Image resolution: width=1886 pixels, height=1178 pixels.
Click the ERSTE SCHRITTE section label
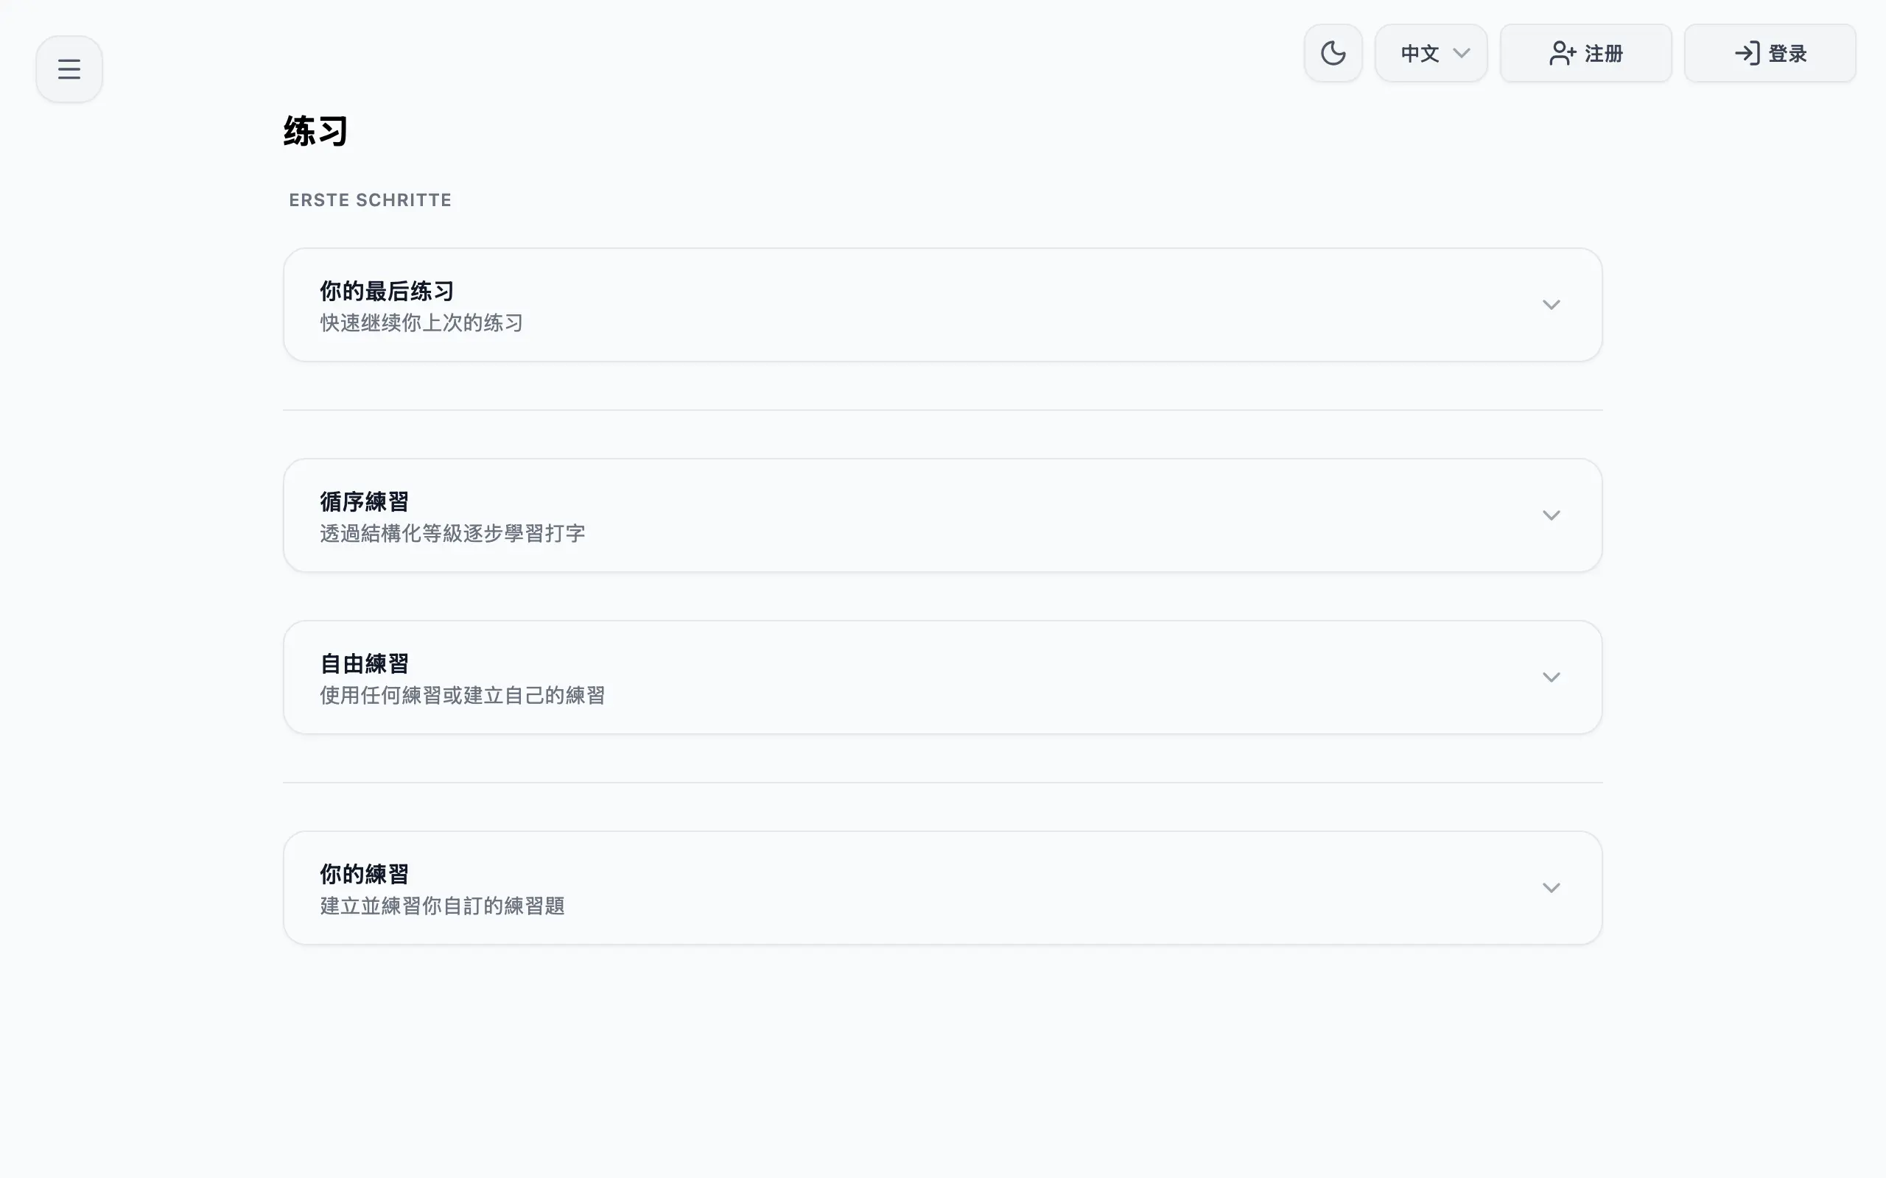click(370, 200)
